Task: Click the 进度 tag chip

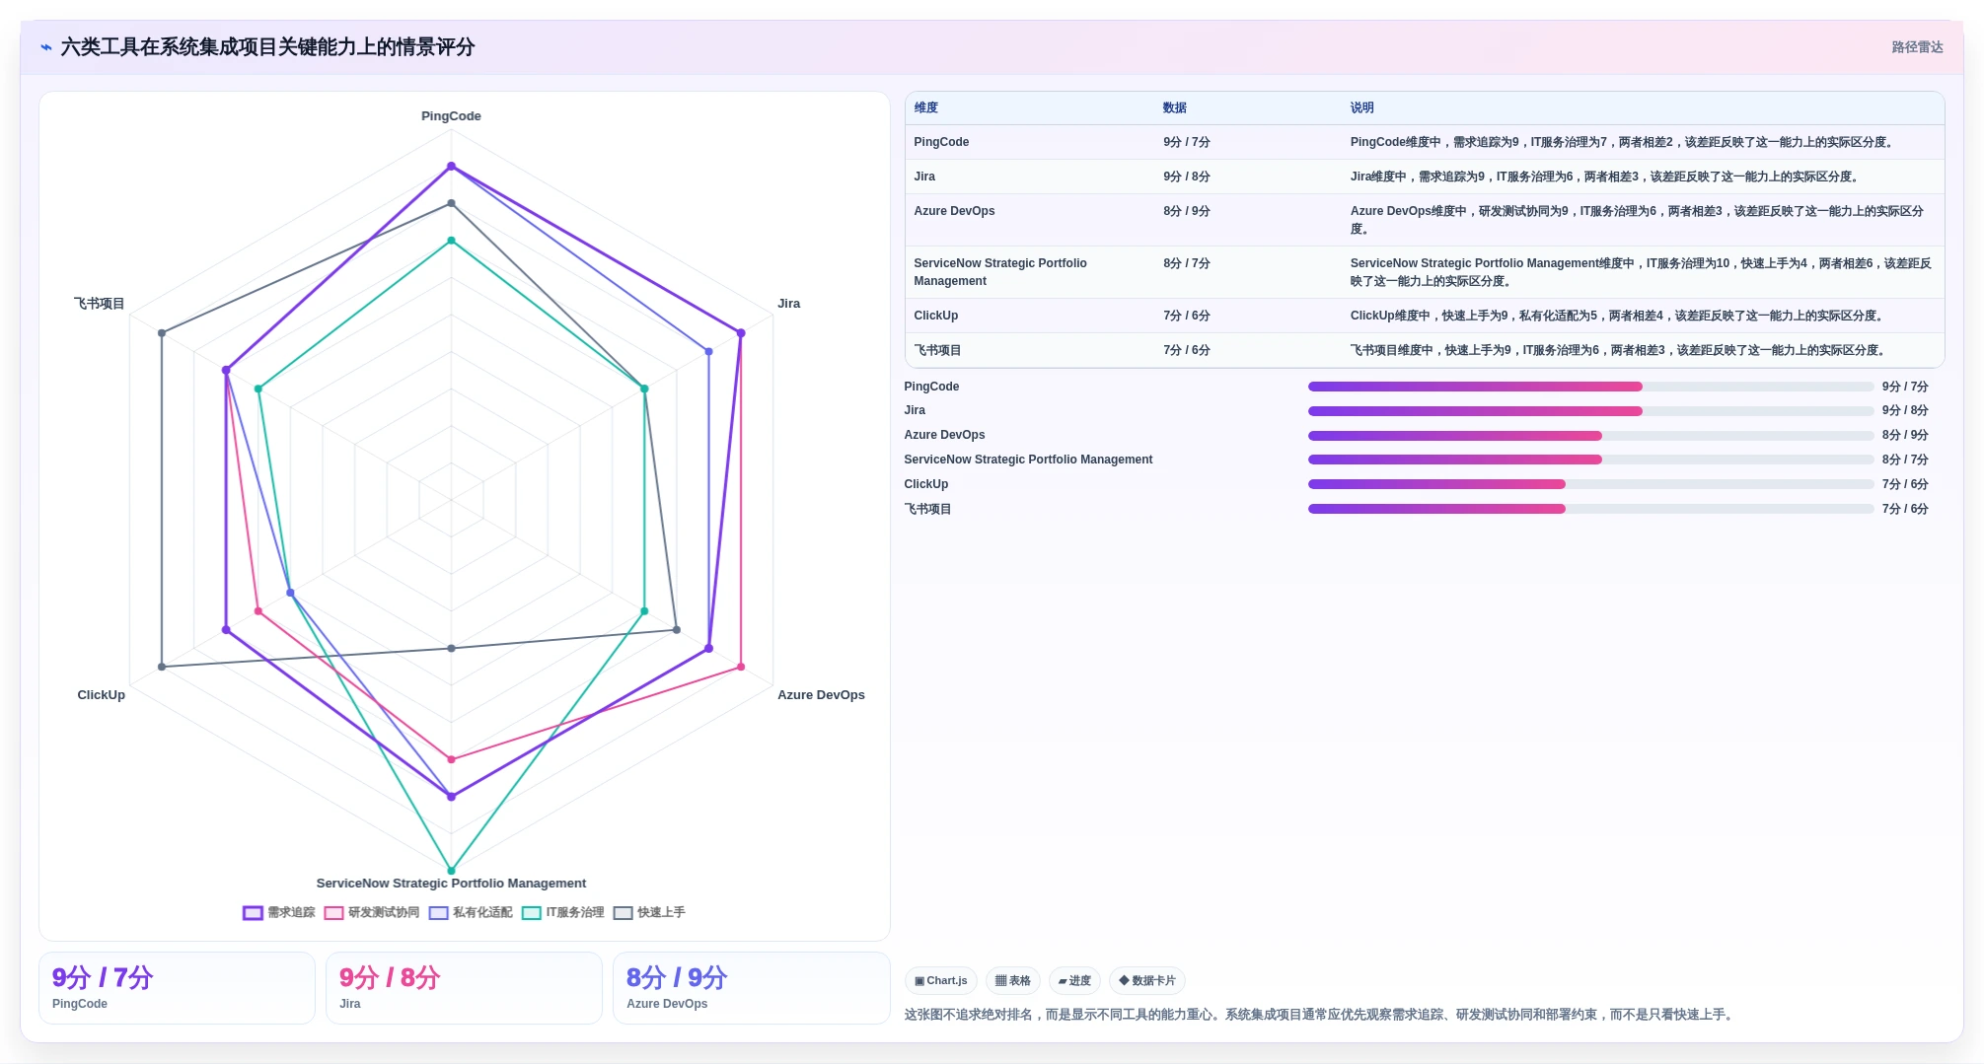Action: [x=1074, y=981]
